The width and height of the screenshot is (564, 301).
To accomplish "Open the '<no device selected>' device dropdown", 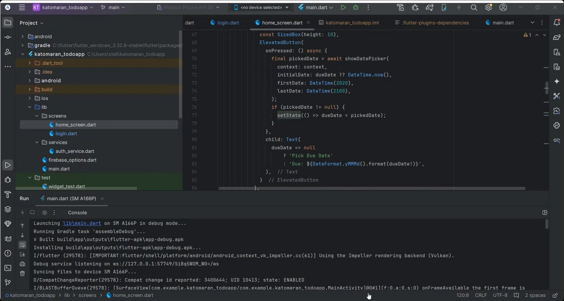I will coord(261,8).
